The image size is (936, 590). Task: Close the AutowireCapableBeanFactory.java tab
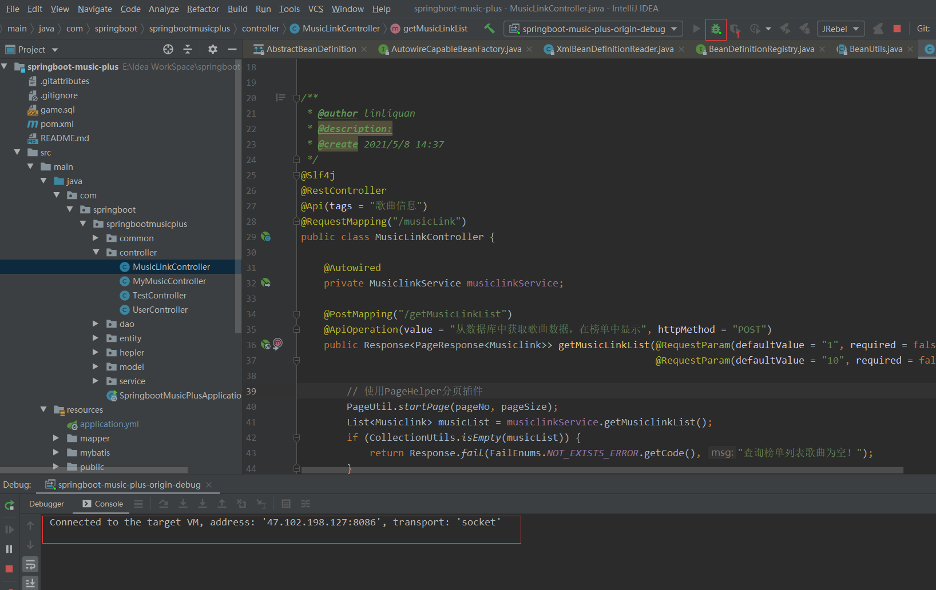tap(529, 49)
